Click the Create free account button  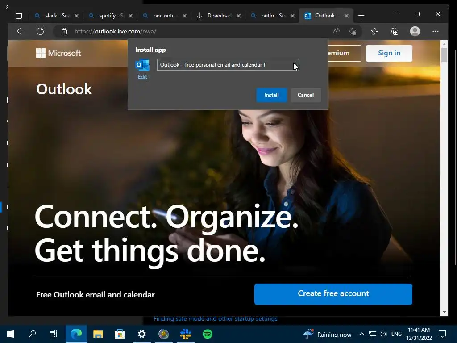tap(333, 294)
